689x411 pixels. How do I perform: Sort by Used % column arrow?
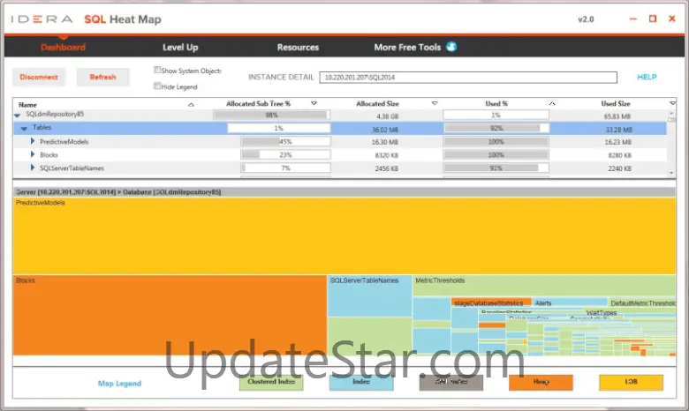(552, 103)
